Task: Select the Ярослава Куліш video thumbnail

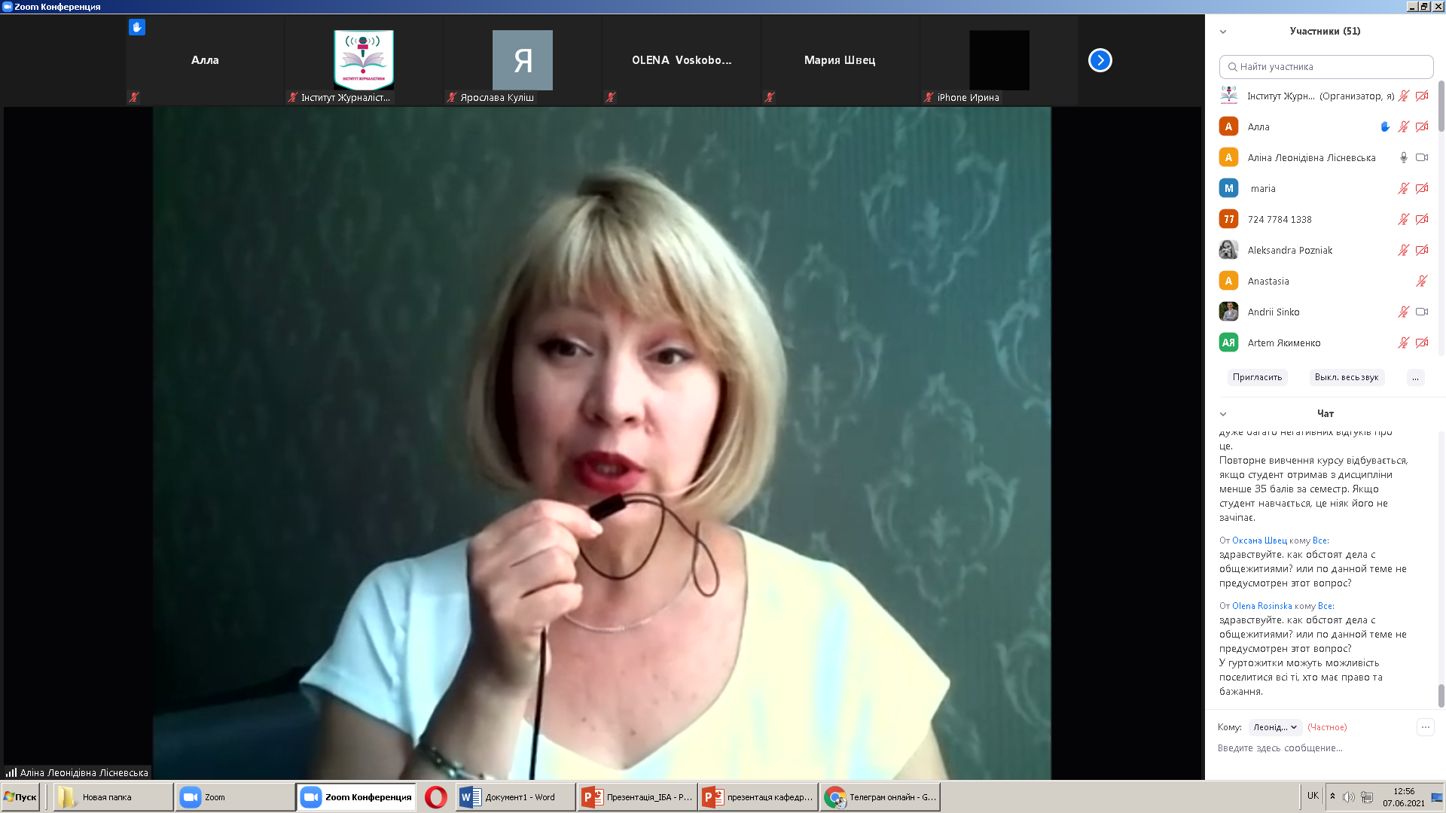Action: [x=522, y=60]
